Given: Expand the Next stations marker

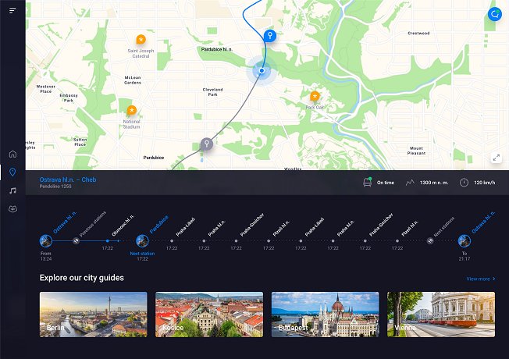Looking at the screenshot, I should (430, 241).
